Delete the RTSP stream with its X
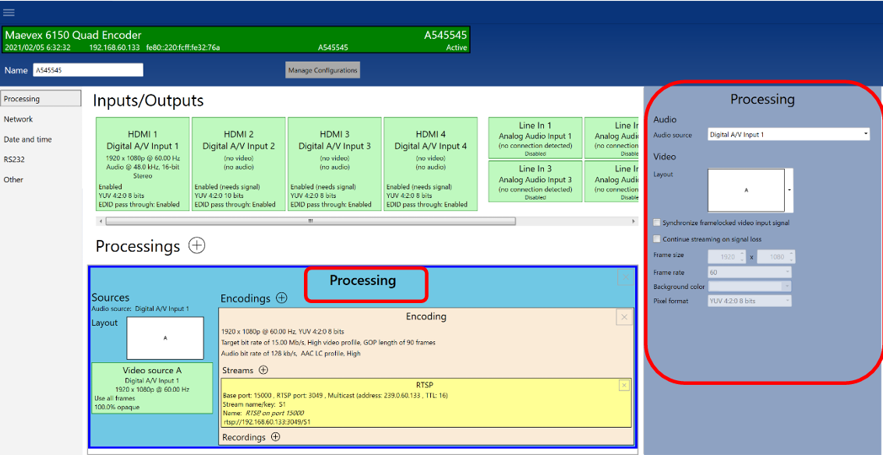 [x=624, y=385]
